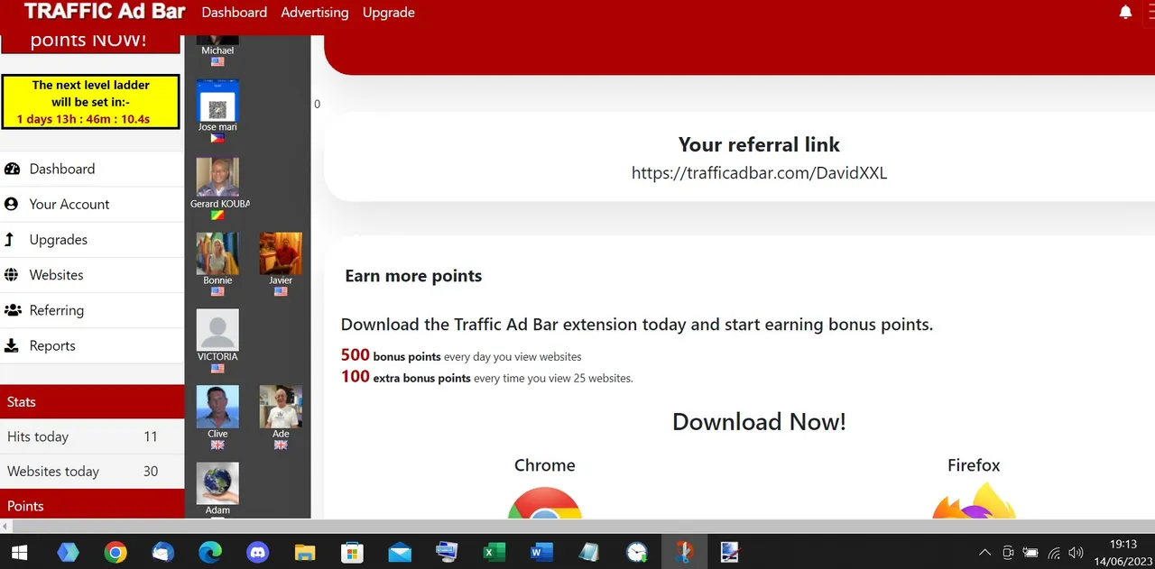The width and height of the screenshot is (1155, 569).
Task: Open Microsoft Edge from the taskbar
Action: point(210,552)
